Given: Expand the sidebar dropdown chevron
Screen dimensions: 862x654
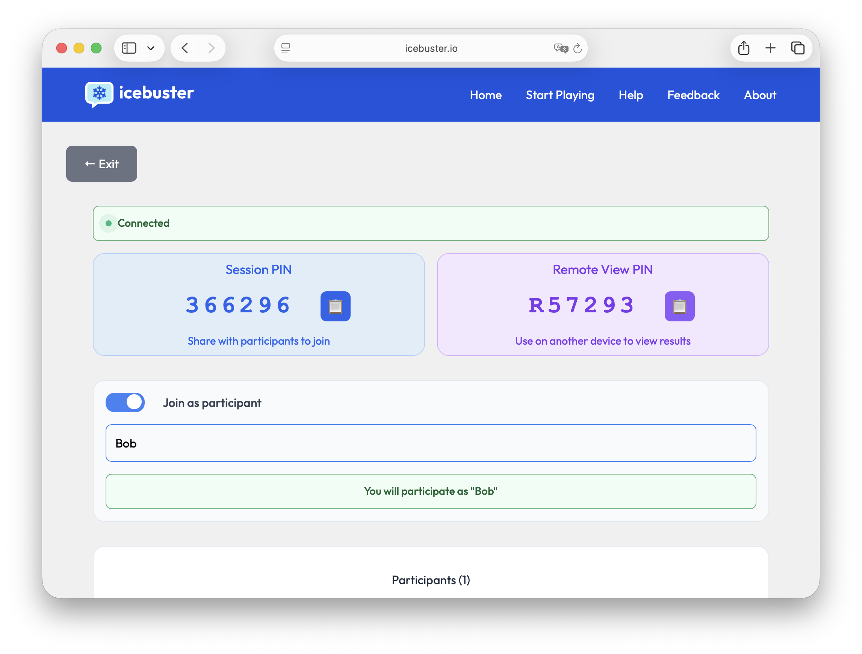Looking at the screenshot, I should 151,48.
